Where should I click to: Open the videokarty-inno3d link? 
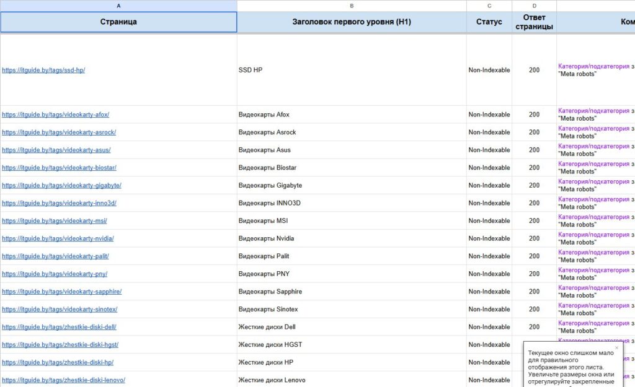coord(59,203)
